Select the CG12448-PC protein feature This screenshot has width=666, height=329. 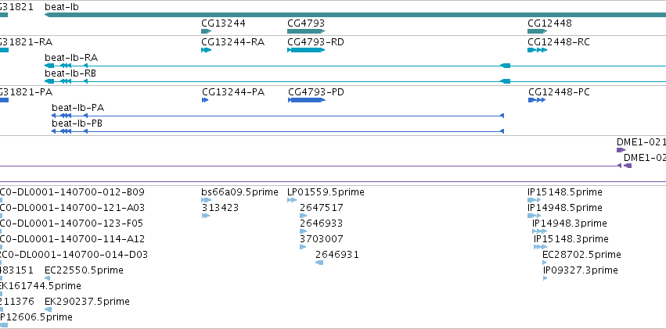(x=538, y=100)
